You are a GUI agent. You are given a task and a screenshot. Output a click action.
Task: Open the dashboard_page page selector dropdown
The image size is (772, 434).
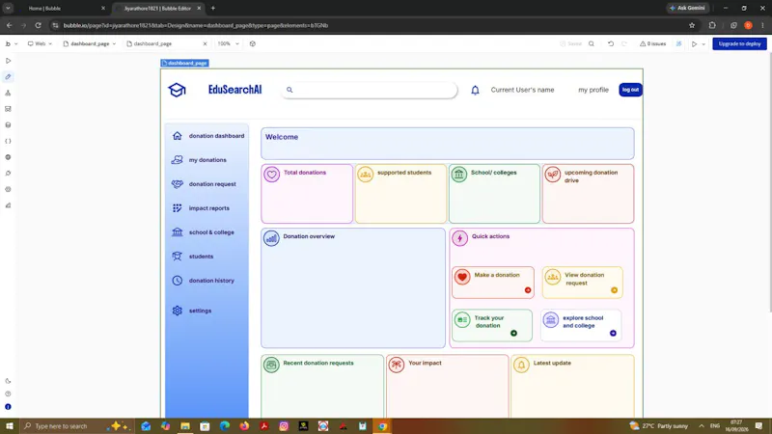pos(90,43)
